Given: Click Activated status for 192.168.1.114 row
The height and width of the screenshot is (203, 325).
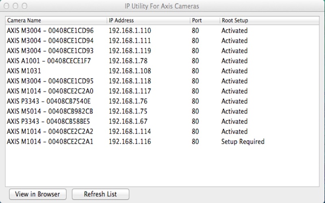Looking at the screenshot, I should point(234,132).
